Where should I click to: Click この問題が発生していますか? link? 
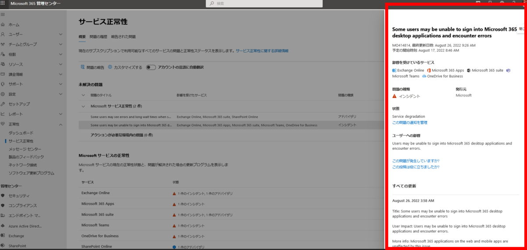416,161
